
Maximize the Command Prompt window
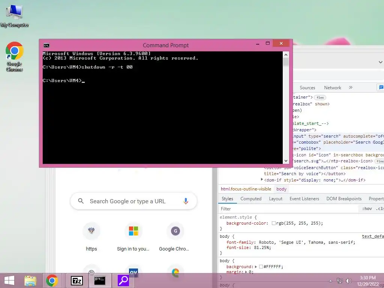point(268,43)
